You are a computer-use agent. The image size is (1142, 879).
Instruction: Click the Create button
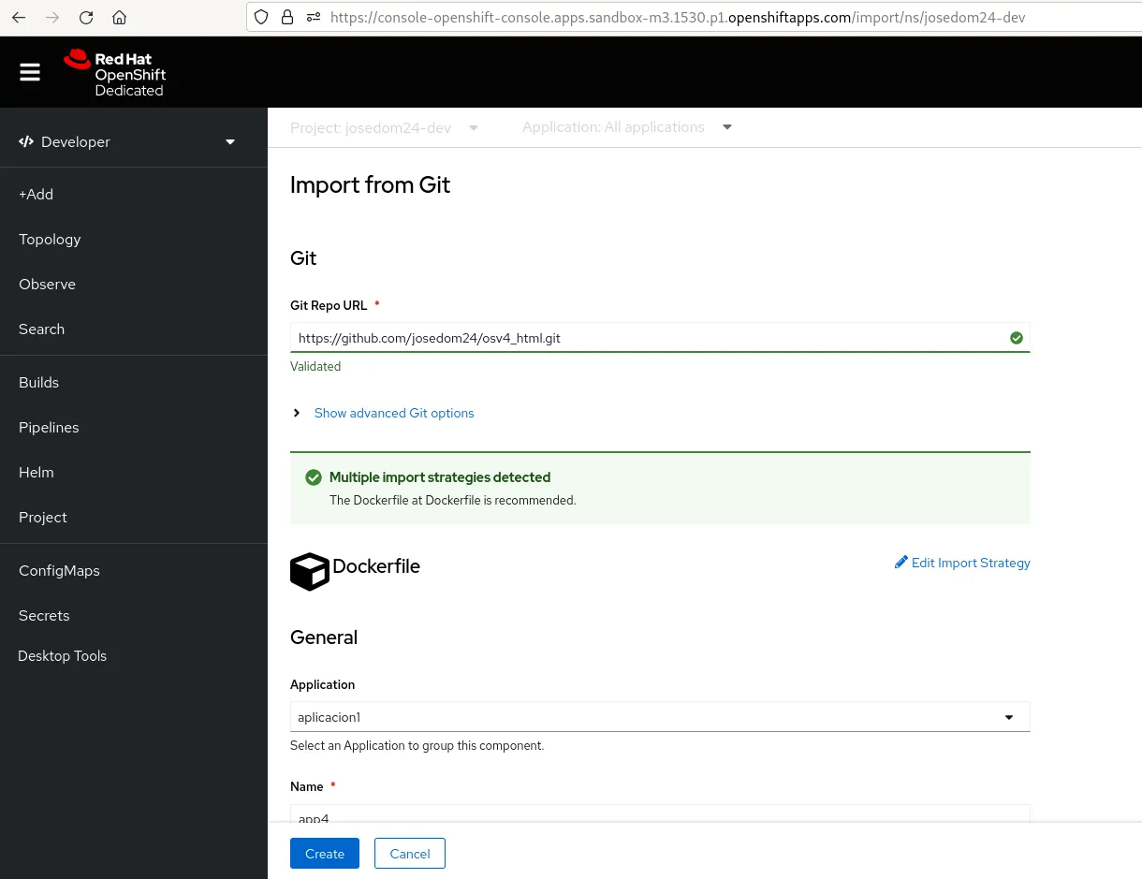[324, 853]
